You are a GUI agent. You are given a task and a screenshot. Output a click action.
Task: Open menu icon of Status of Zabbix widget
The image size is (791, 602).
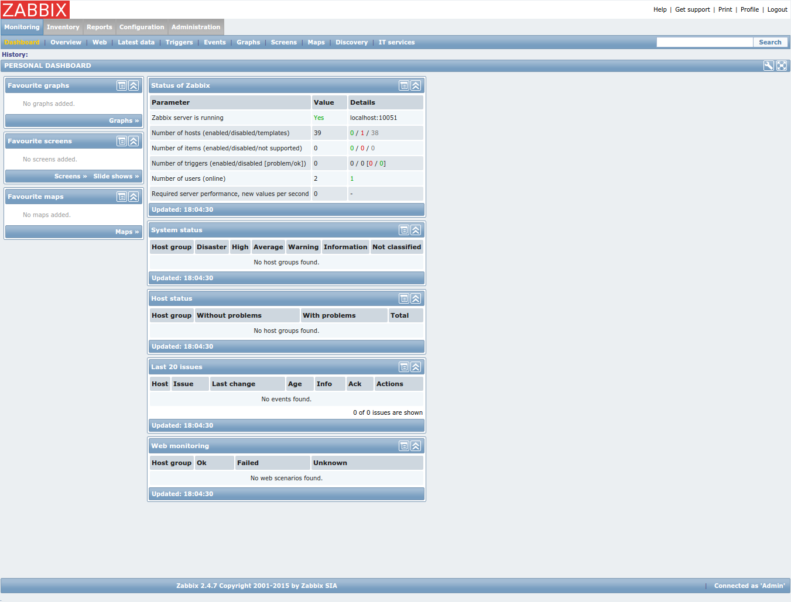404,85
